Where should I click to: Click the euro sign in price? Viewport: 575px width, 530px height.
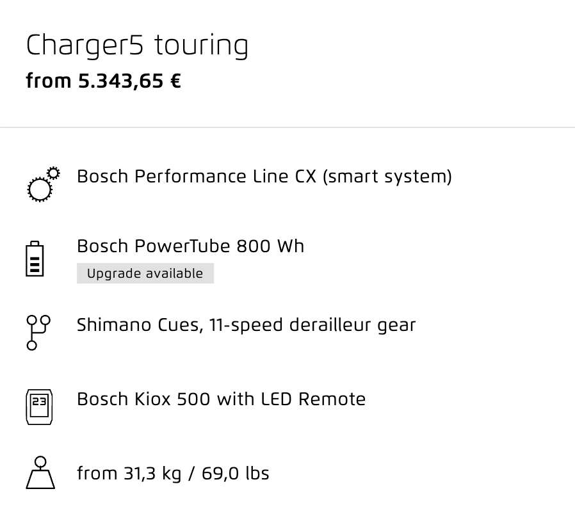[x=175, y=81]
